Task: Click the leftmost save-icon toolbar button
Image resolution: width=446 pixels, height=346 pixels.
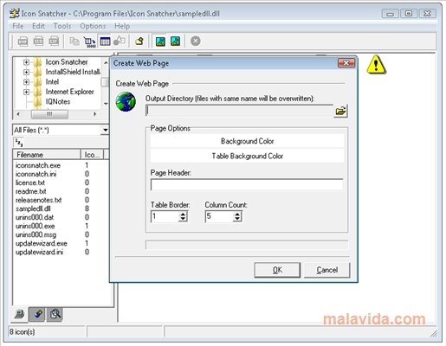Action: (23, 42)
